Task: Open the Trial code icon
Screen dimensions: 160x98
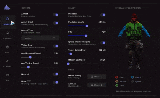Action: click(x=7, y=75)
